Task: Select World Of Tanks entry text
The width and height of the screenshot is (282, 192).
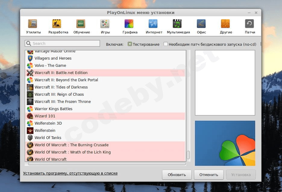Action: click(48, 138)
